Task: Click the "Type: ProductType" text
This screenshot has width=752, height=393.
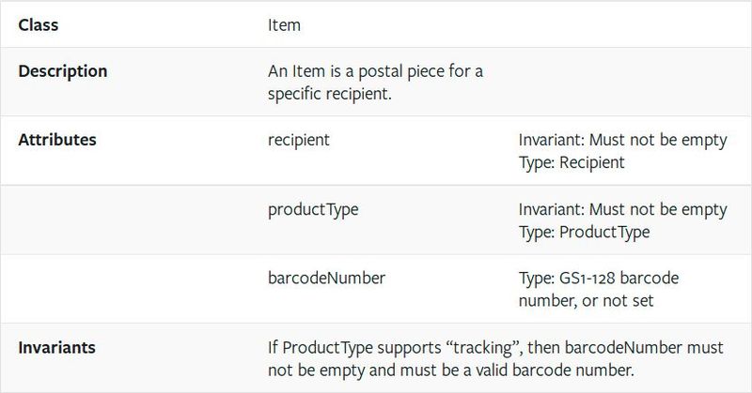Action: pos(583,231)
